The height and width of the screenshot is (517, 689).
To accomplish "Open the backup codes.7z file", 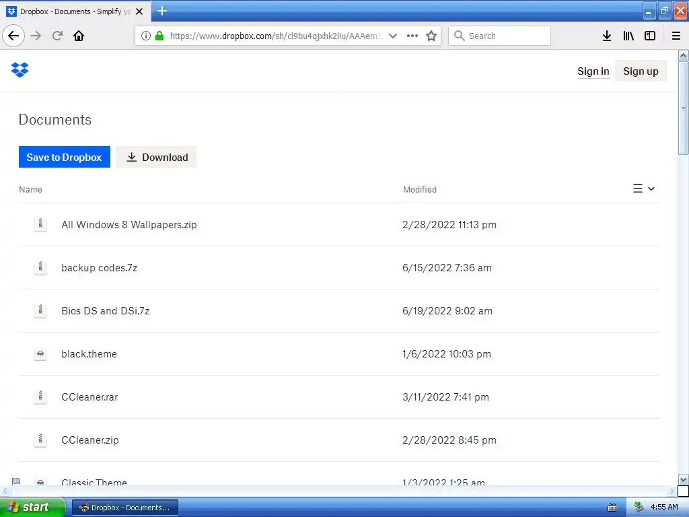I will tap(100, 268).
